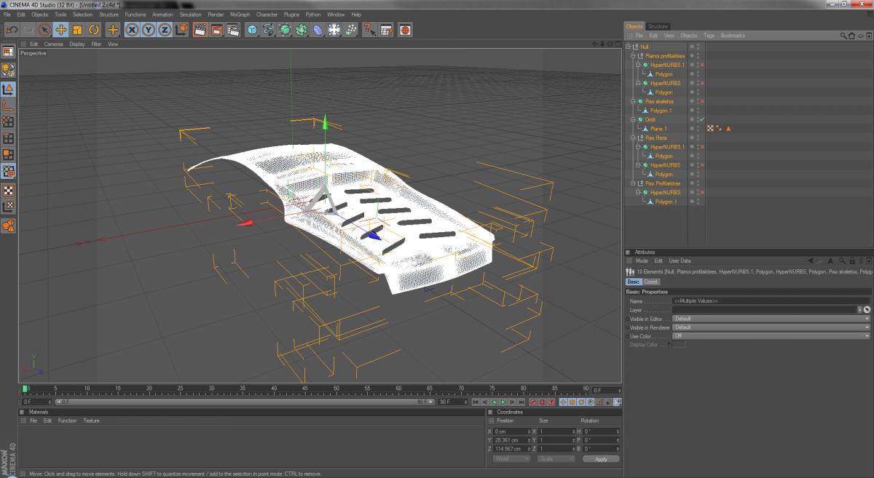Viewport: 874px width, 478px height.
Task: Toggle Z axis lock
Action: coord(165,30)
